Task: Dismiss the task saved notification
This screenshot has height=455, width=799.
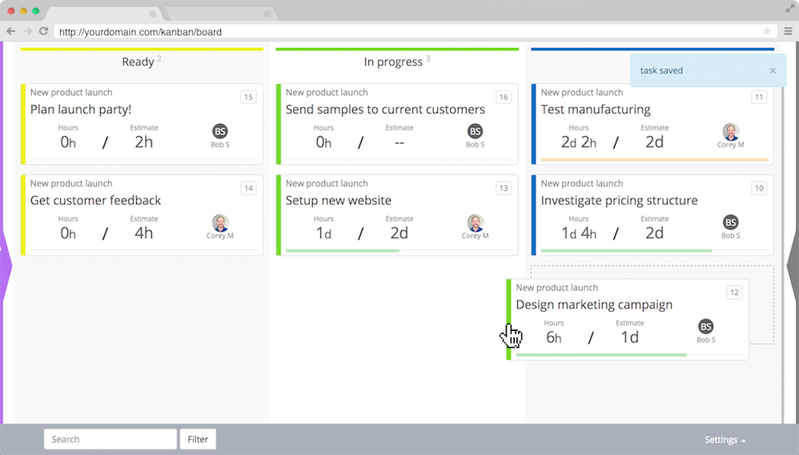Action: tap(773, 70)
